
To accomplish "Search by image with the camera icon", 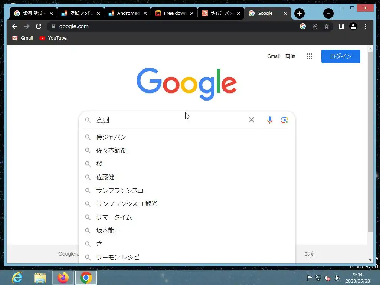I will tap(284, 120).
